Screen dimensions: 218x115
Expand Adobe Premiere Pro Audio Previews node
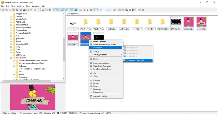pos(14,61)
